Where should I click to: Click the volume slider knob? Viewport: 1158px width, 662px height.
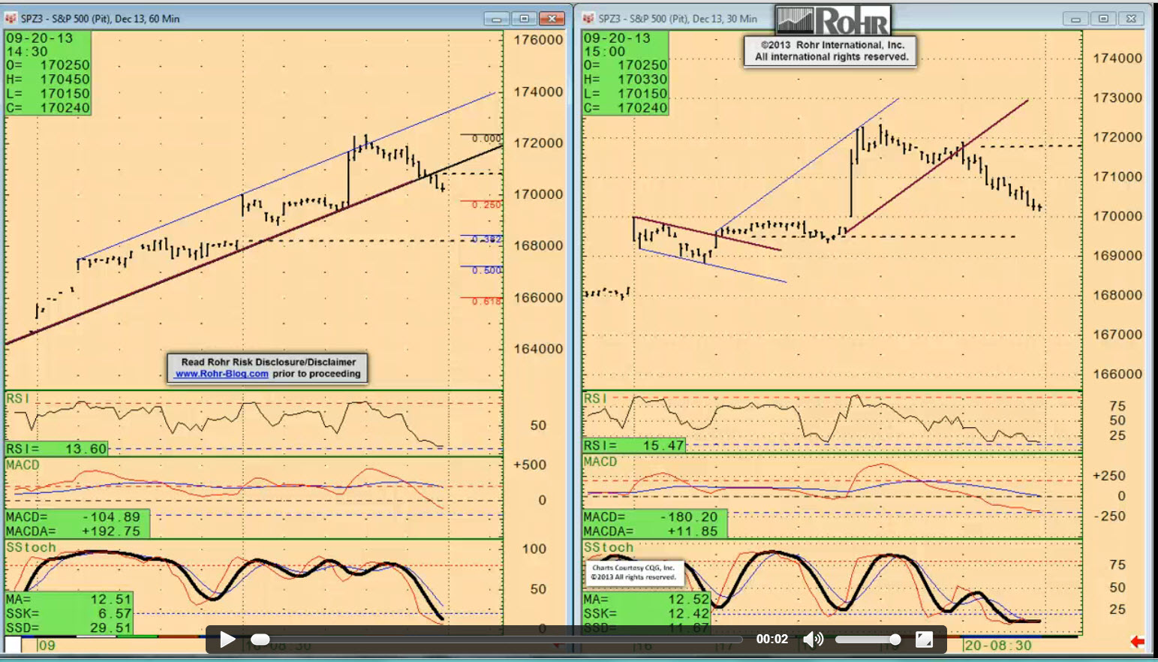coord(895,639)
